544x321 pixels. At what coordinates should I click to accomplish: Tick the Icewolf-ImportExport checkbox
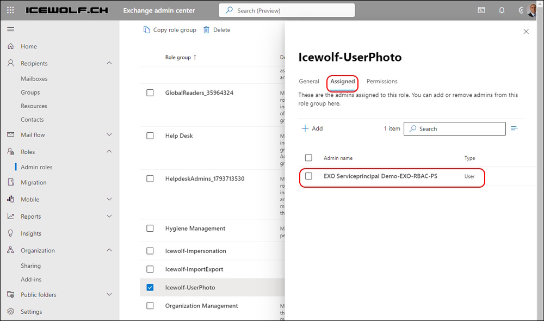pyautogui.click(x=150, y=269)
